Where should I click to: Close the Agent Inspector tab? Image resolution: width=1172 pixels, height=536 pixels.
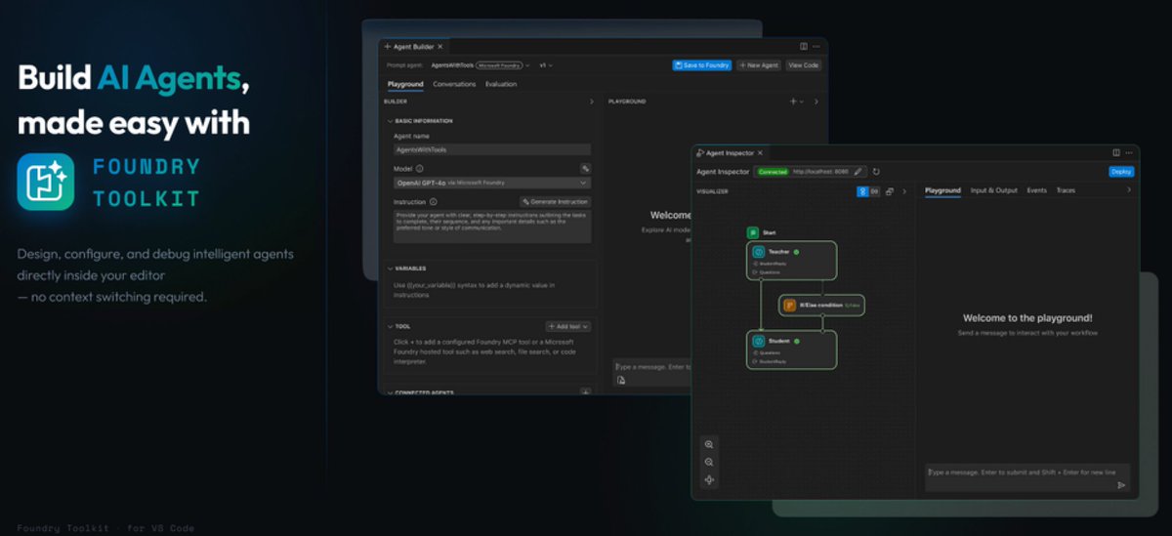(761, 153)
